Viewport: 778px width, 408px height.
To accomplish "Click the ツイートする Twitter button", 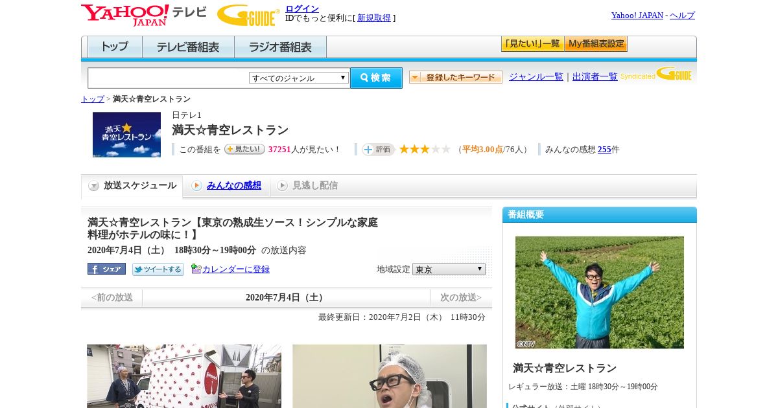I will pos(158,269).
